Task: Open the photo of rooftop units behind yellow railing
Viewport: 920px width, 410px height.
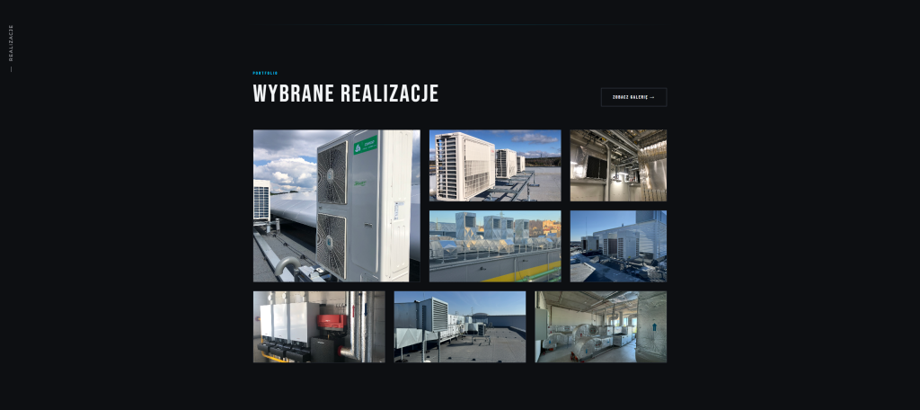Action: tap(495, 246)
